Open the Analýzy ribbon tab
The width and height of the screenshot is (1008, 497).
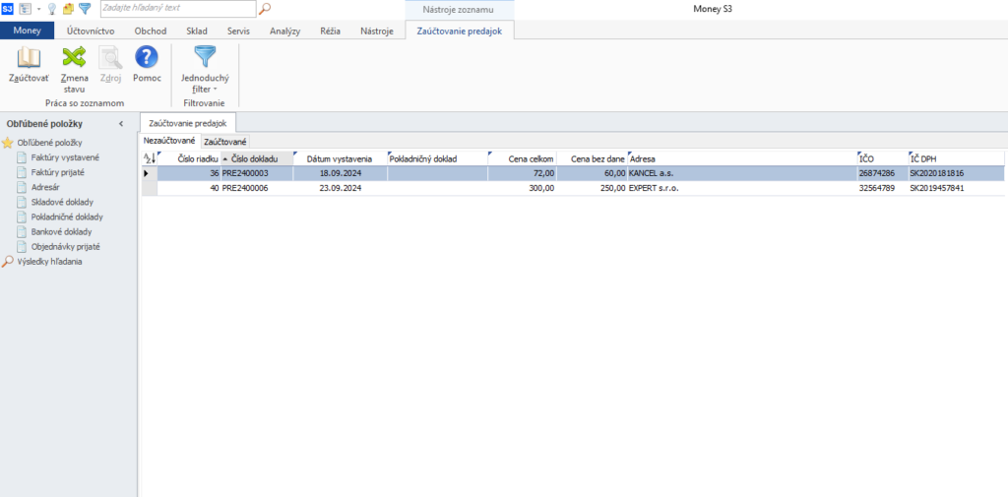[x=284, y=31]
